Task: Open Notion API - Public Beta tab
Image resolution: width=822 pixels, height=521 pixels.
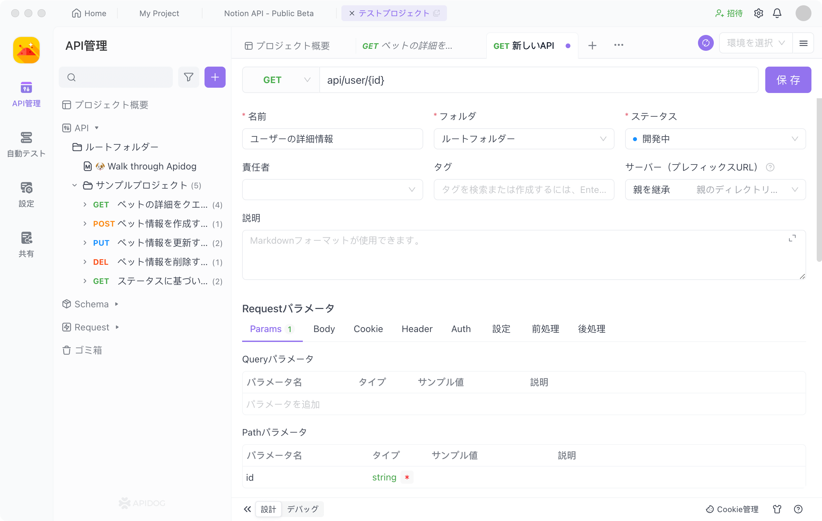Action: [x=269, y=13]
